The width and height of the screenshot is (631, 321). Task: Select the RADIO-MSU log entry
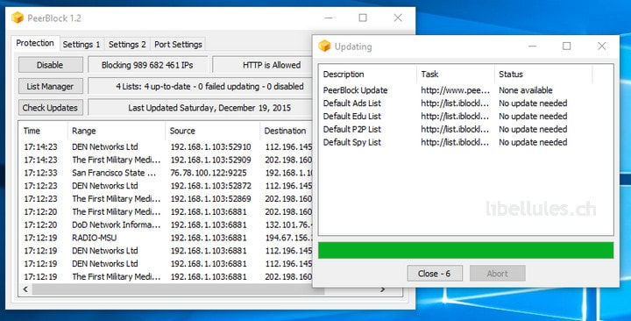click(x=167, y=238)
